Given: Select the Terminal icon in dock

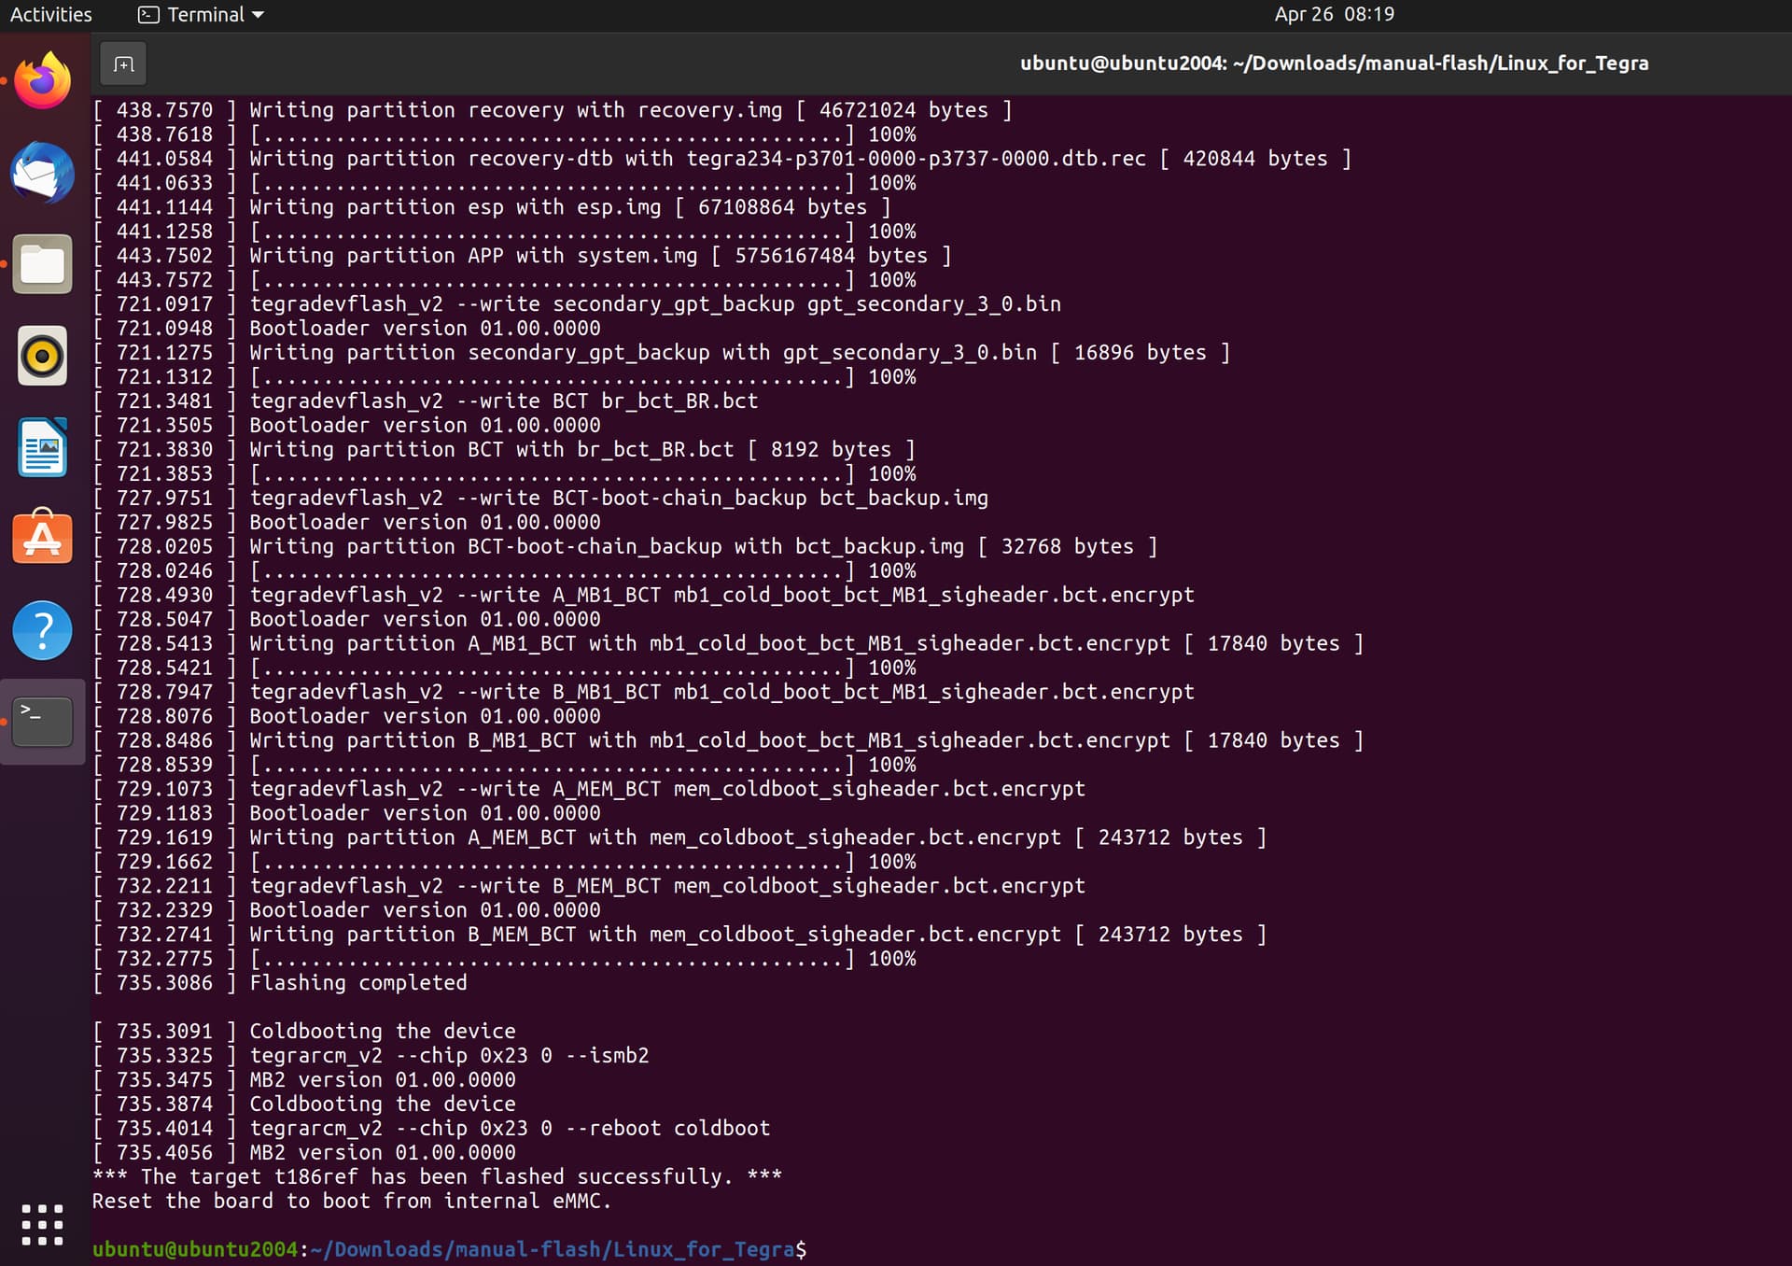Looking at the screenshot, I should (42, 721).
